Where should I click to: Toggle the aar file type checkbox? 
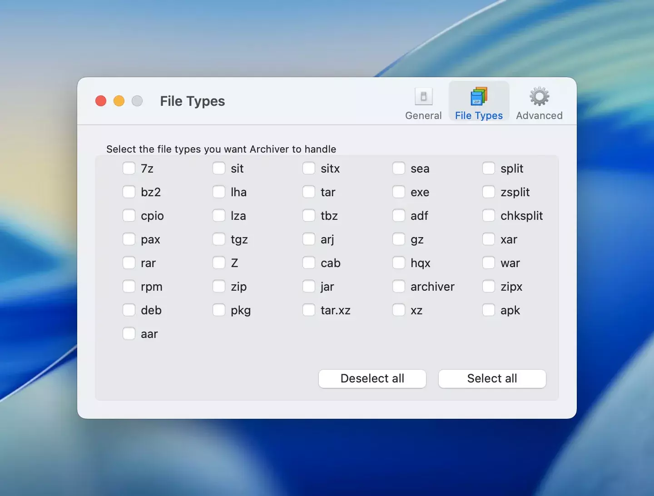click(129, 334)
